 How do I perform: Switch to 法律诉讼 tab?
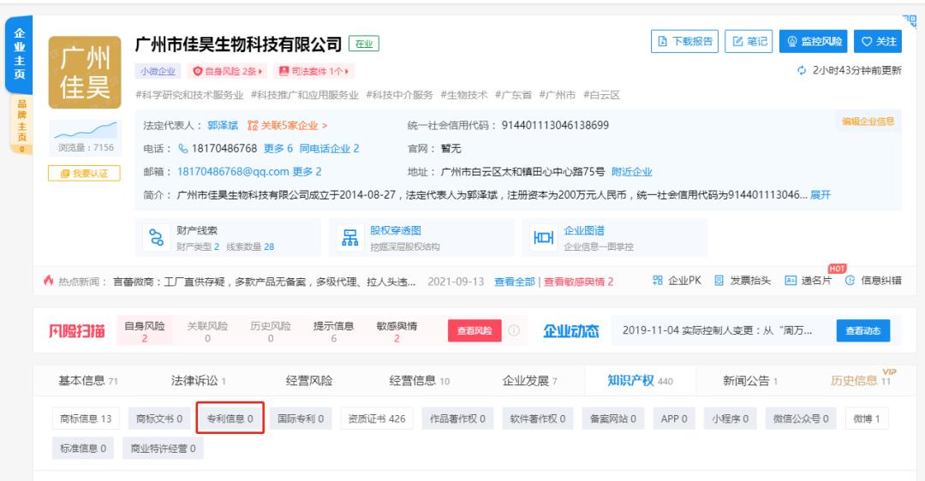(x=199, y=381)
